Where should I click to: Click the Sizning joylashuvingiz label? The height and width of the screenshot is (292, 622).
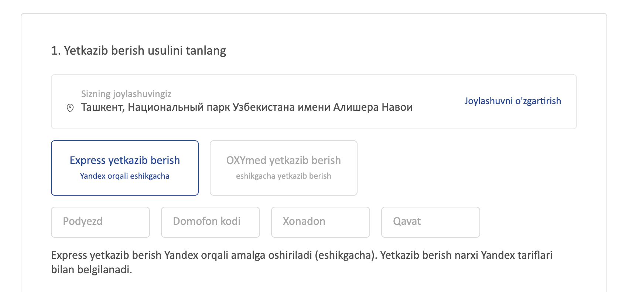click(126, 94)
